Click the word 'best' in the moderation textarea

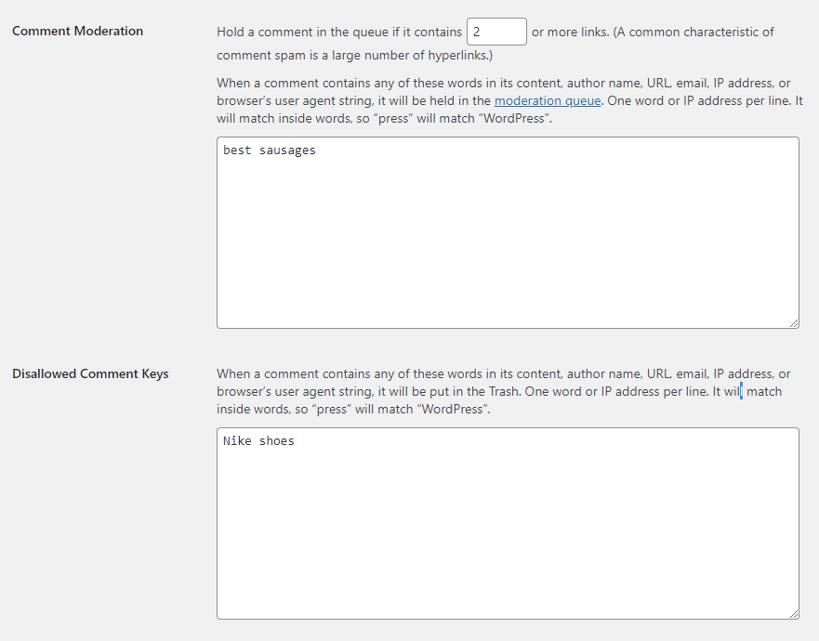(x=237, y=150)
